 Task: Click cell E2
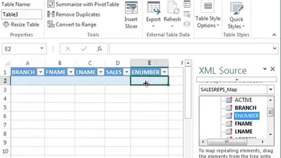pos(149,81)
